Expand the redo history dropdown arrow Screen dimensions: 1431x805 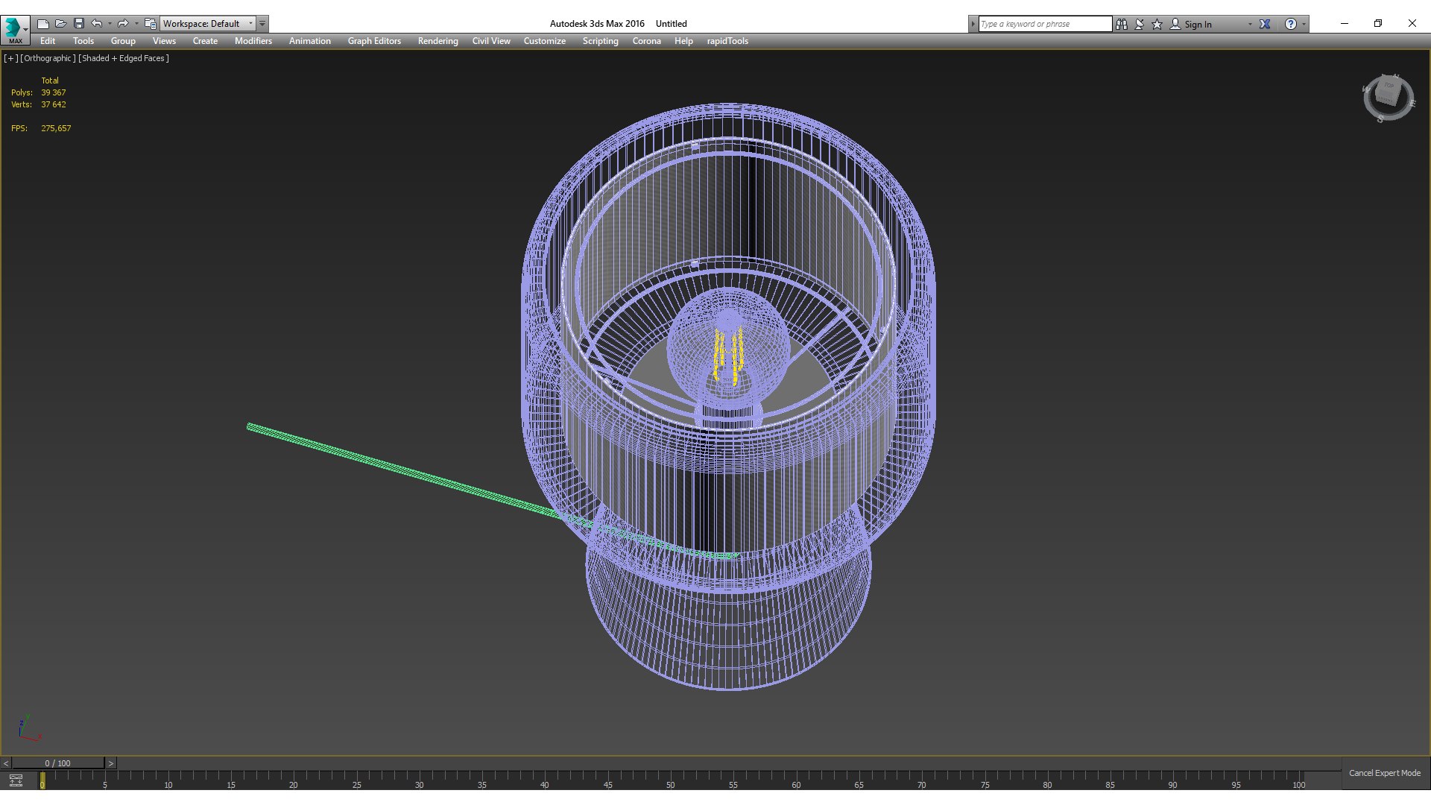tap(136, 24)
